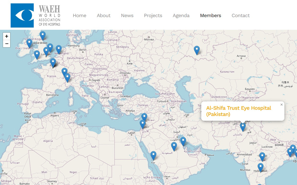Navigate to the Projects page

(153, 15)
